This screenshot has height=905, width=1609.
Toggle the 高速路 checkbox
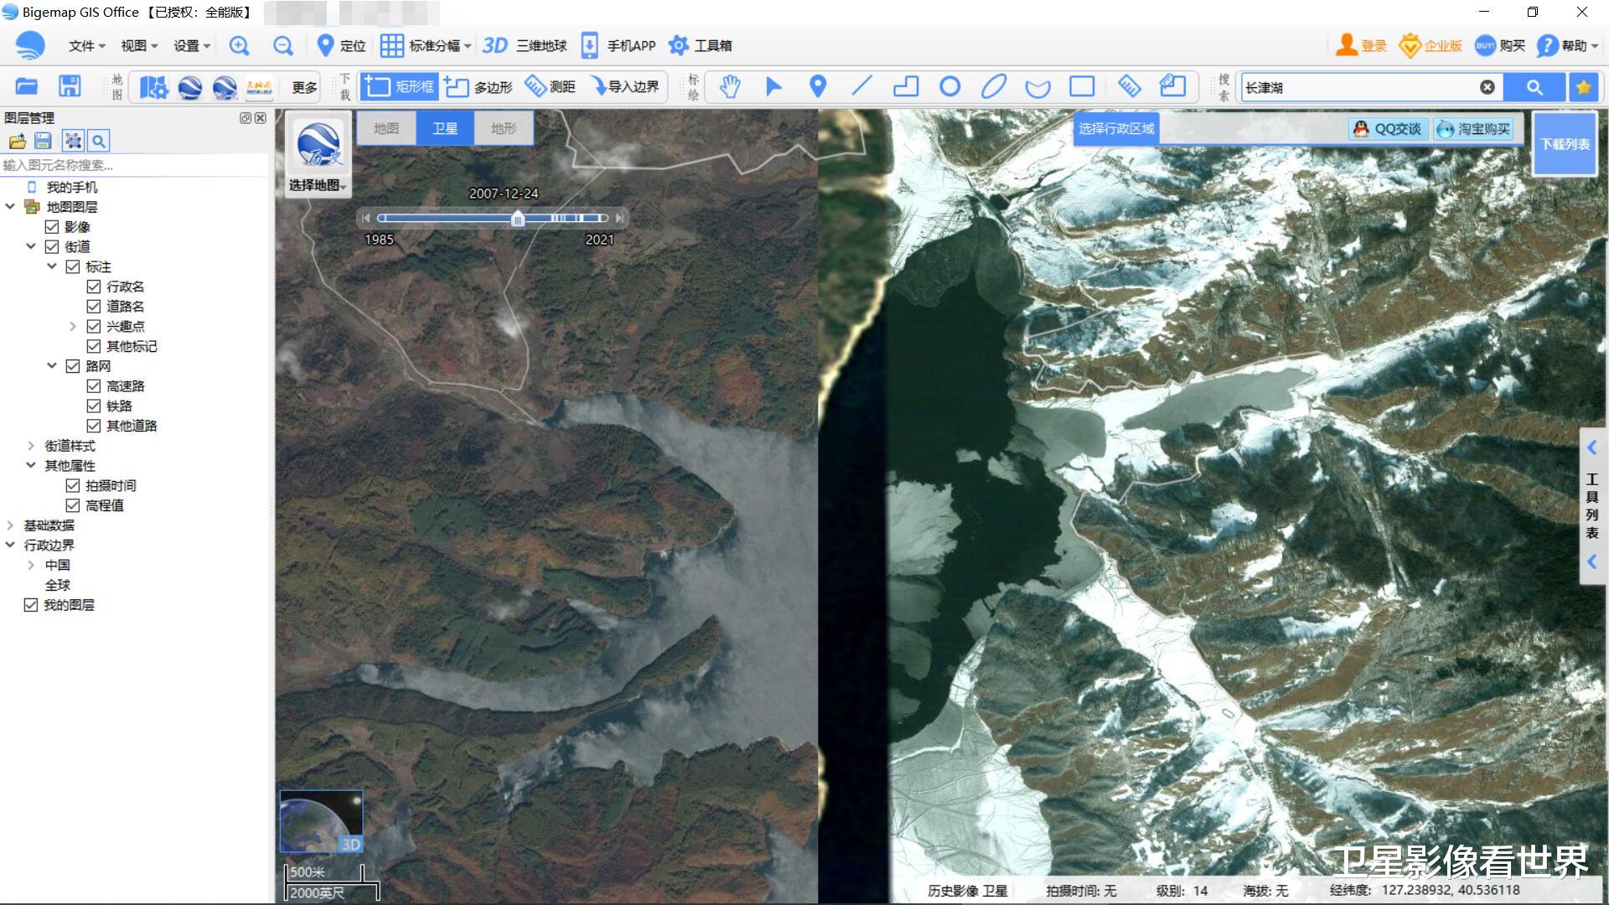94,386
